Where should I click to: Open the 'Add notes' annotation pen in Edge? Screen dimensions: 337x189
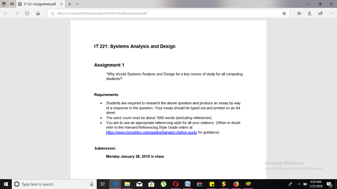click(x=310, y=13)
